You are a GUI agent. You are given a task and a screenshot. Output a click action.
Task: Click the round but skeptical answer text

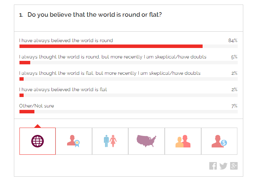(x=113, y=57)
